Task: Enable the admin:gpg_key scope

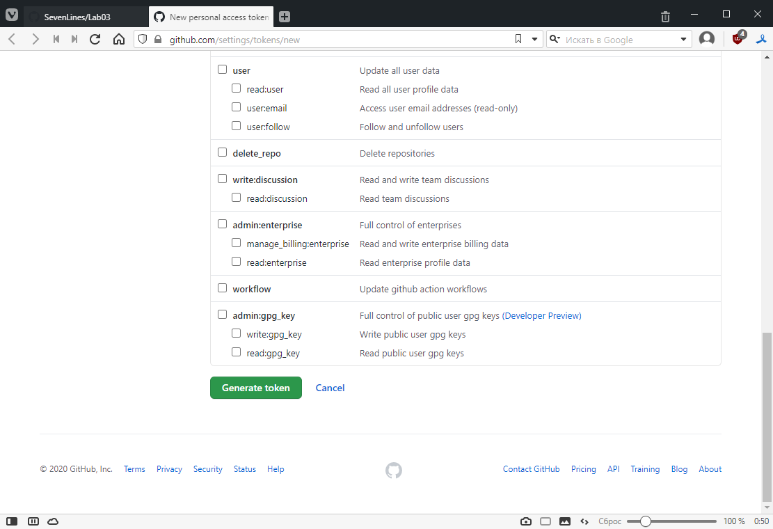Action: [223, 315]
